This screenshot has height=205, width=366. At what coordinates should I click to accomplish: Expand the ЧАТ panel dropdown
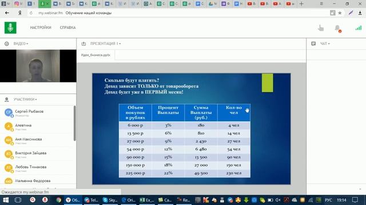pyautogui.click(x=325, y=44)
